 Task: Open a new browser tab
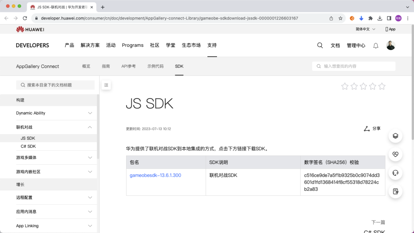pos(103,7)
